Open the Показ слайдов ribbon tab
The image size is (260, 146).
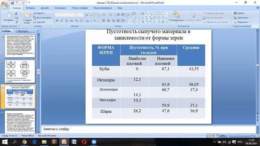point(80,8)
